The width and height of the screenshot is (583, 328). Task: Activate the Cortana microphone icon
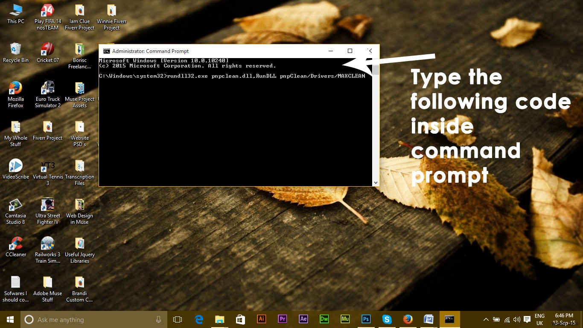tap(159, 319)
